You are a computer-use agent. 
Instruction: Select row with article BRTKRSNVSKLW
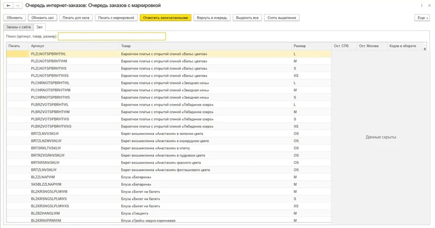coord(169,163)
